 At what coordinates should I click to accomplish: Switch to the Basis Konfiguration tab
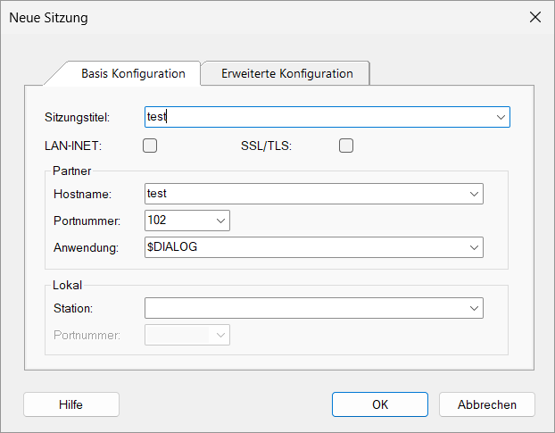point(133,73)
